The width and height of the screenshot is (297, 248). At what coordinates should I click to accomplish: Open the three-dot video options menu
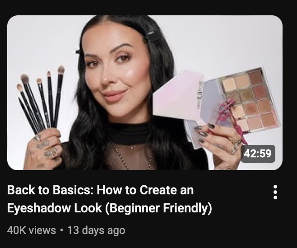[275, 192]
